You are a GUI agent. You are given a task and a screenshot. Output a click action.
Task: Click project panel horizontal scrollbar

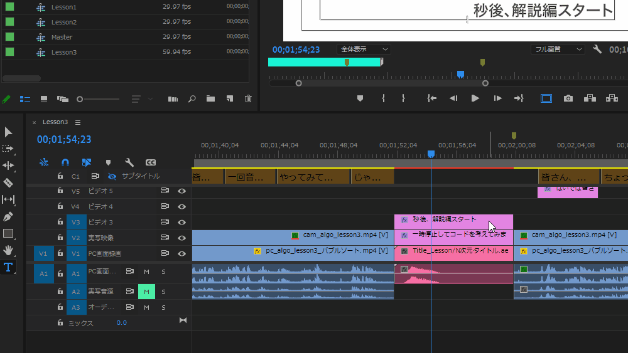pos(21,78)
